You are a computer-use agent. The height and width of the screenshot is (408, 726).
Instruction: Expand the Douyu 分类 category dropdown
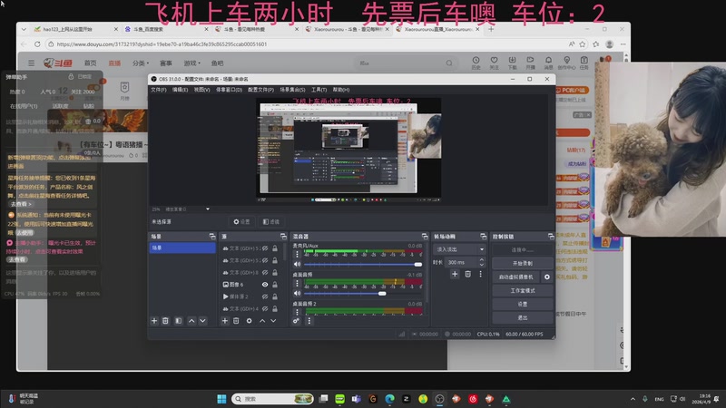tap(141, 63)
